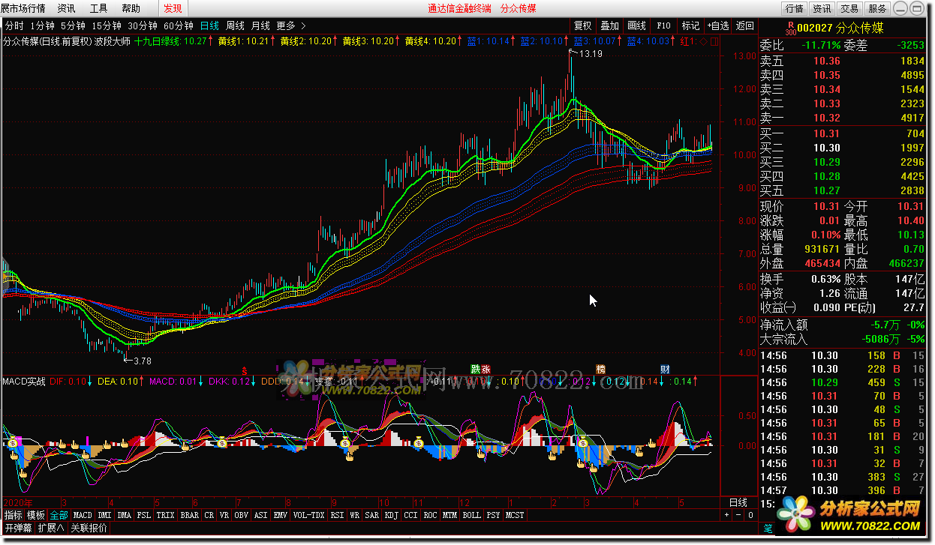935x545 pixels.
Task: Select the BOLL indicator
Action: (471, 515)
